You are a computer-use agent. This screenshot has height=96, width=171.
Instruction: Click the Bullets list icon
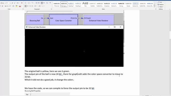pyautogui.click(x=26, y=3)
